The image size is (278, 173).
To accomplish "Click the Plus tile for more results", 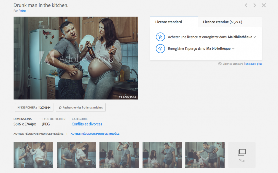I will 242,155.
